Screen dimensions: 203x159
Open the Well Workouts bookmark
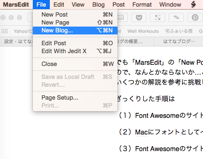tap(143, 31)
